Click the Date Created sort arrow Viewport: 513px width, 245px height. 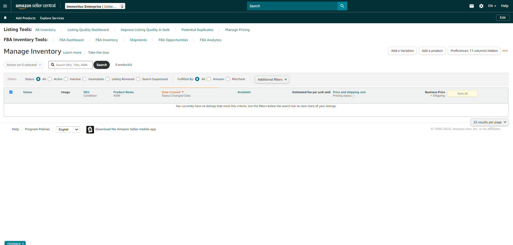pyautogui.click(x=183, y=92)
